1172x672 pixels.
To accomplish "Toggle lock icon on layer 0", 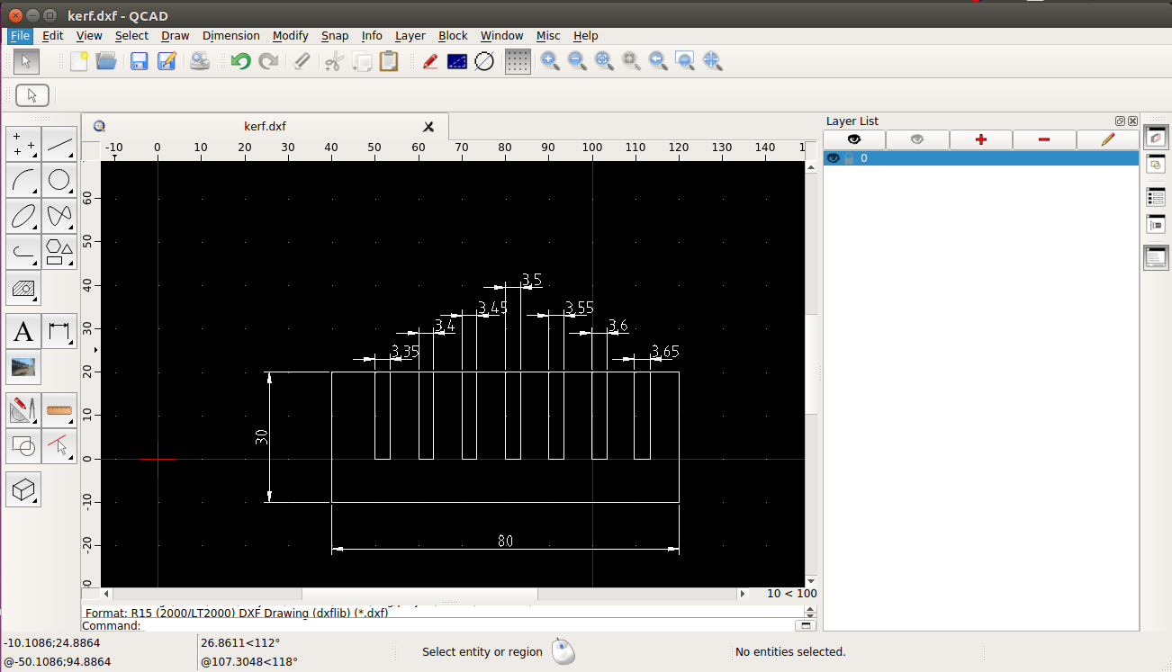I will point(848,158).
